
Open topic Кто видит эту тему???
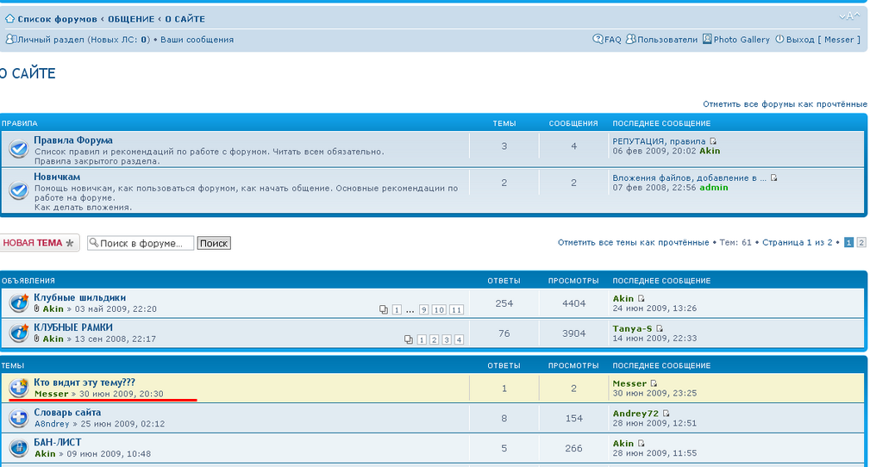pos(84,383)
